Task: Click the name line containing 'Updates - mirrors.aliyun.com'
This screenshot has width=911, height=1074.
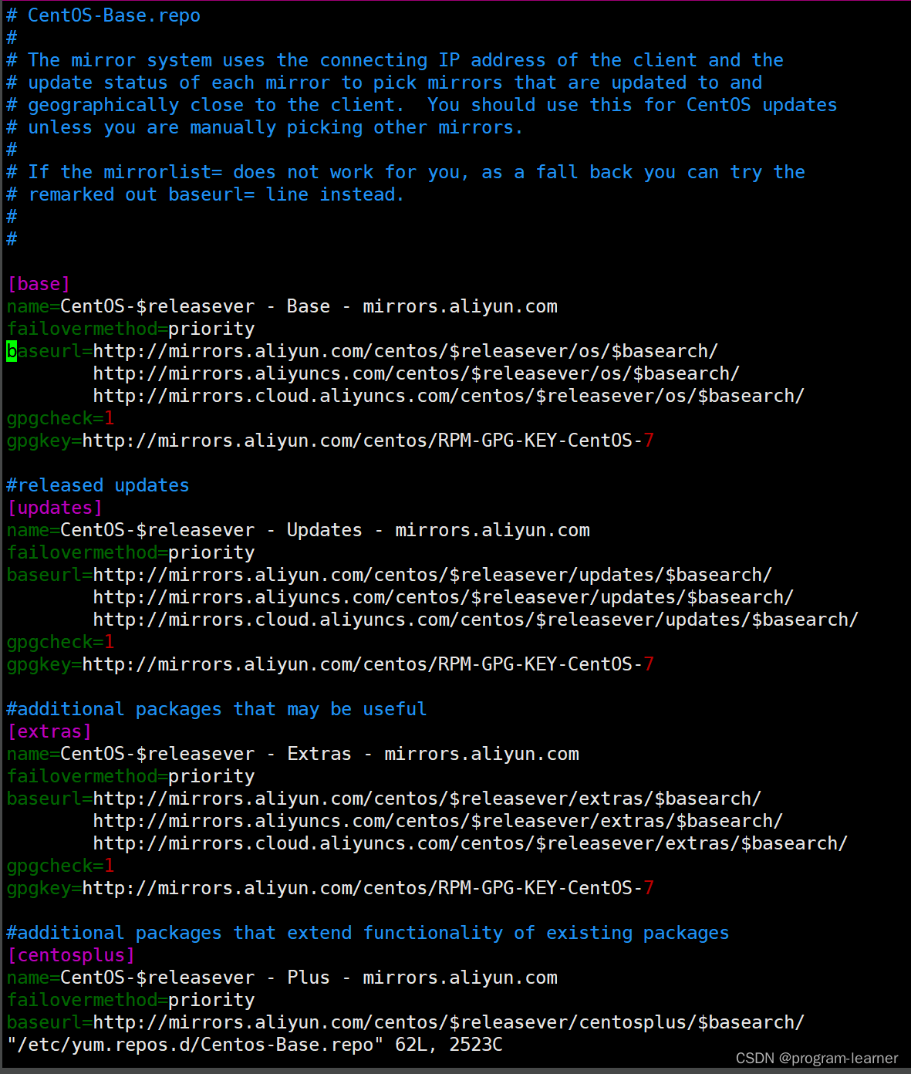Action: (298, 530)
